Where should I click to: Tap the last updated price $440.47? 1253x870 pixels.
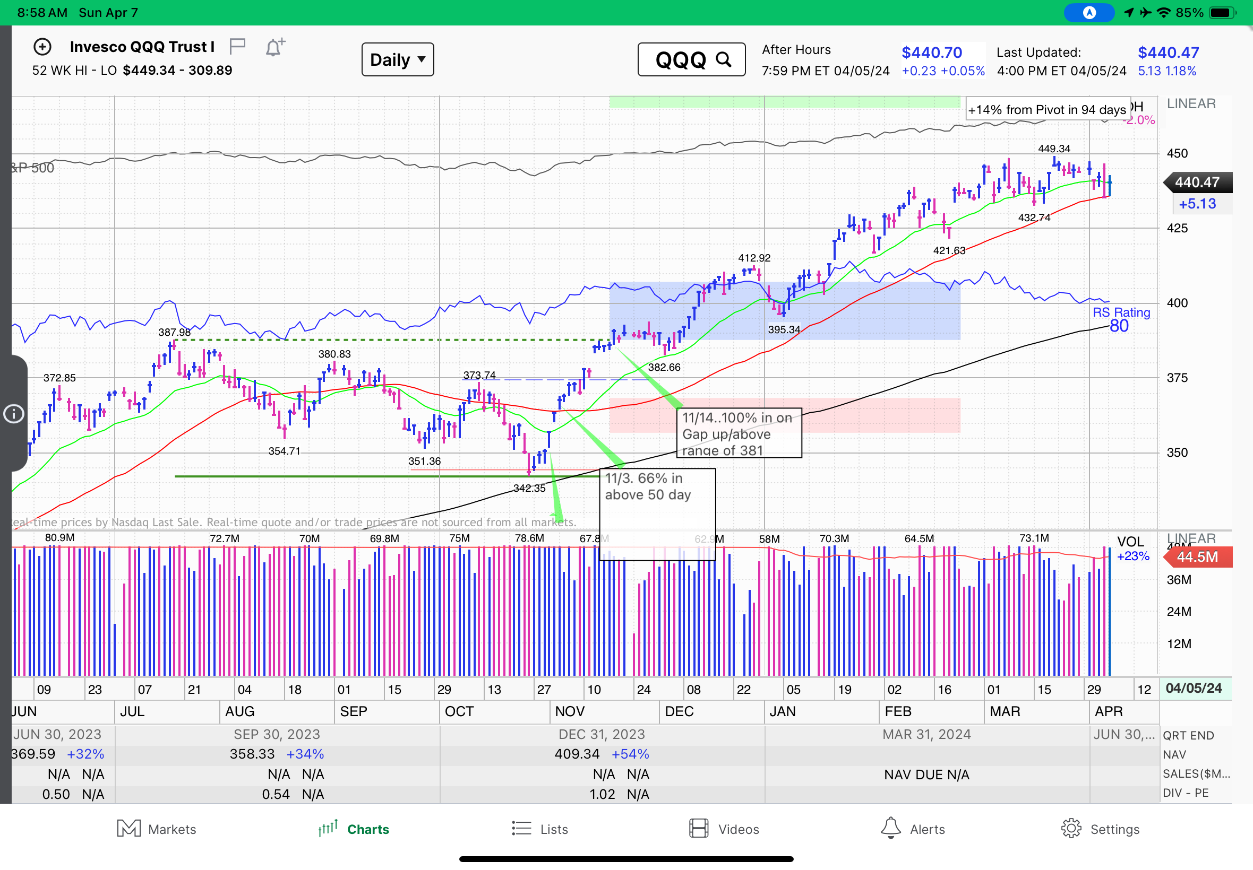point(1168,53)
